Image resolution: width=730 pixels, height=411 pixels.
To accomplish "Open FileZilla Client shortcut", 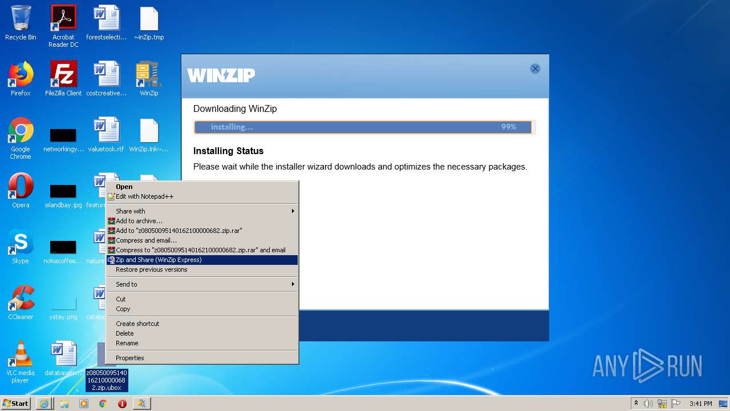I will [x=63, y=79].
